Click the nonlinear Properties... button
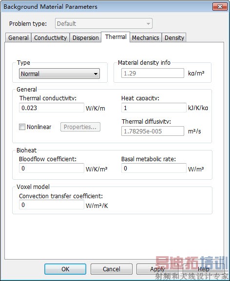 (x=80, y=127)
